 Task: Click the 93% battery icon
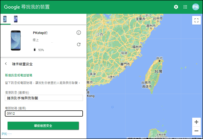35,49
